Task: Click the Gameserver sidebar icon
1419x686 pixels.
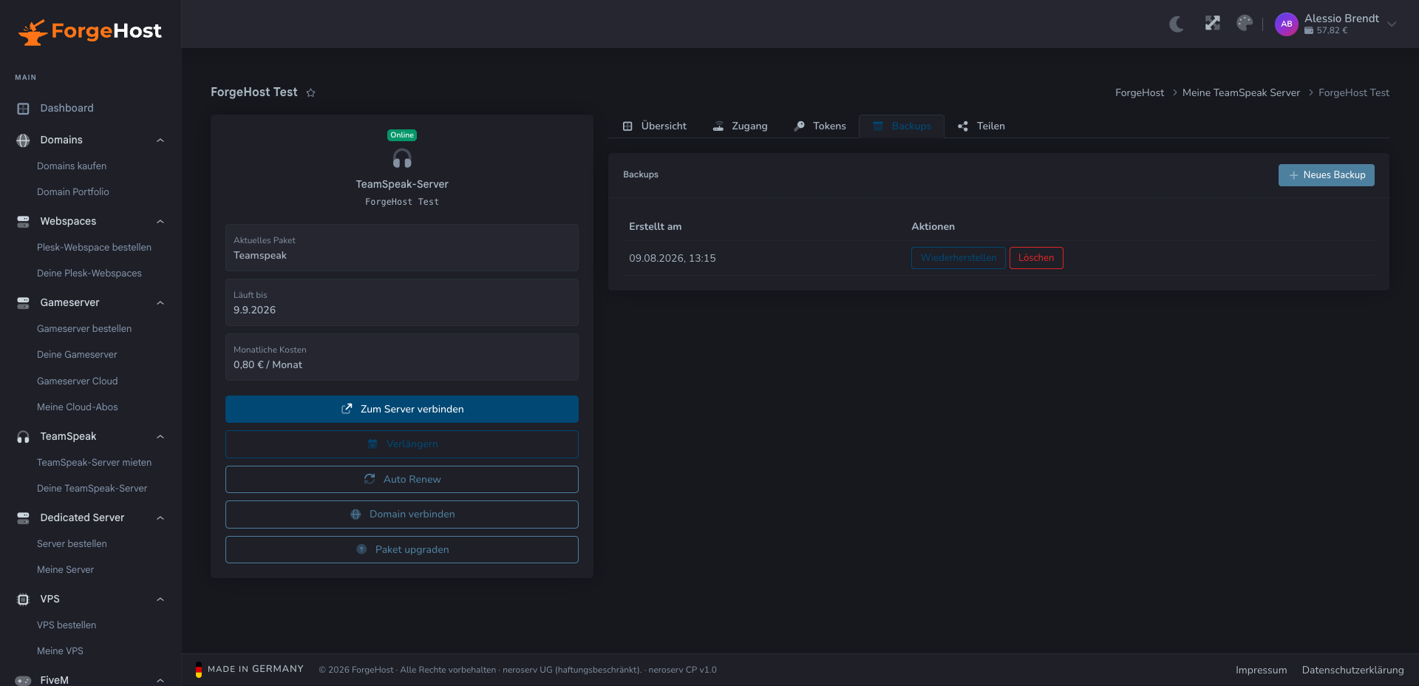Action: (23, 303)
